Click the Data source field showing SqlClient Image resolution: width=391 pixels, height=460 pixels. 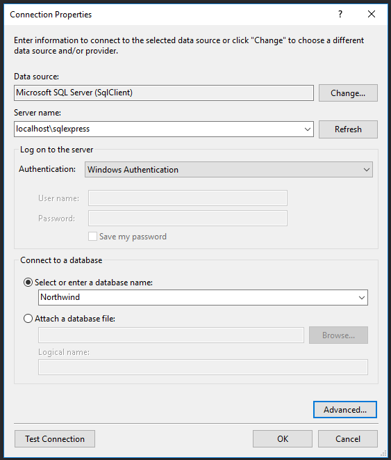coord(164,93)
